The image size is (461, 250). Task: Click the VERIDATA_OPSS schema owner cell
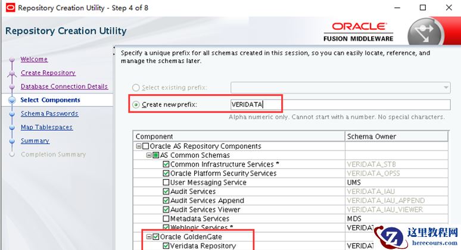click(396, 173)
